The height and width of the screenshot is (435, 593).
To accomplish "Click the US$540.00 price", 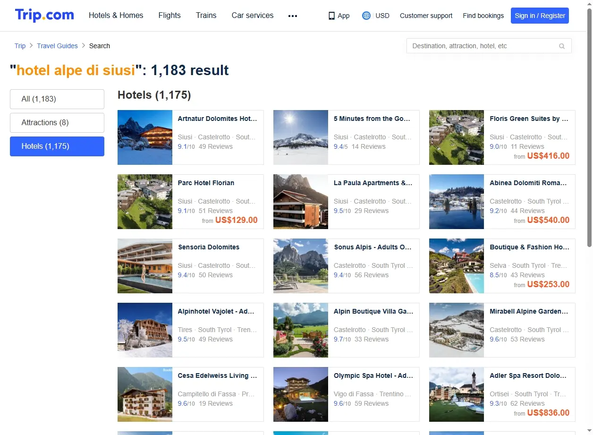I will coord(548,220).
